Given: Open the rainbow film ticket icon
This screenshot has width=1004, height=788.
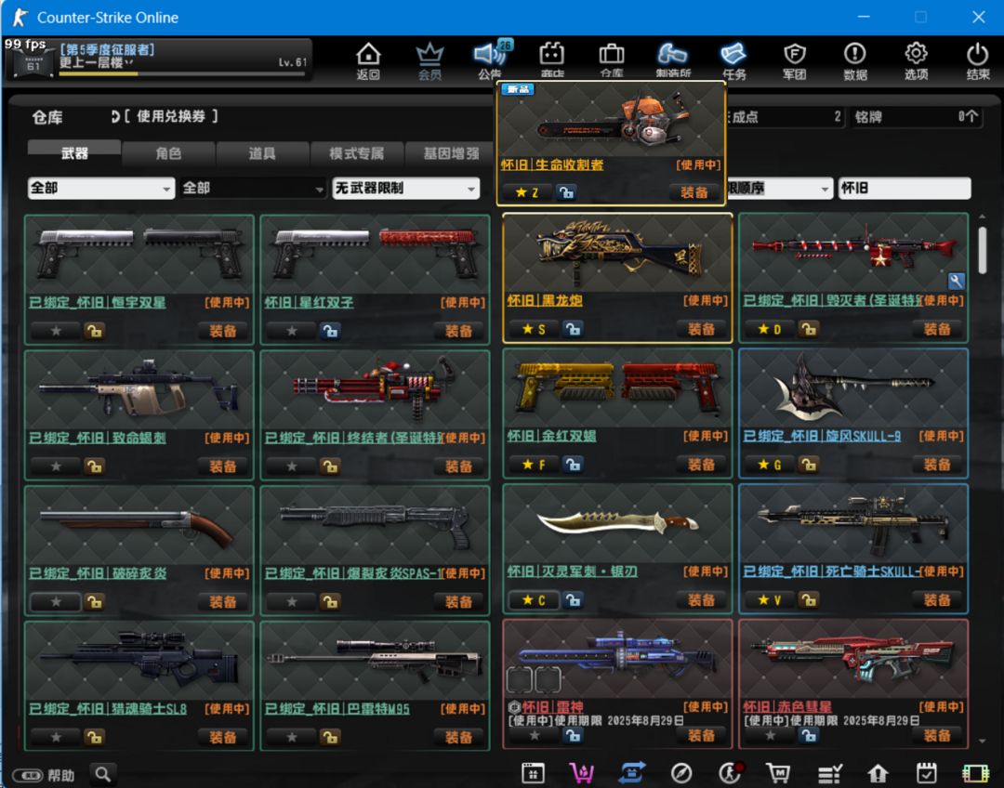Looking at the screenshot, I should coord(976,773).
